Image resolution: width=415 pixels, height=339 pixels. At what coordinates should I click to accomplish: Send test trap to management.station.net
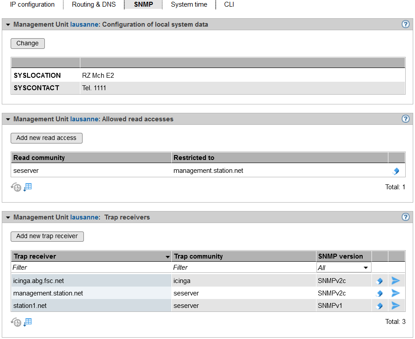(x=395, y=293)
